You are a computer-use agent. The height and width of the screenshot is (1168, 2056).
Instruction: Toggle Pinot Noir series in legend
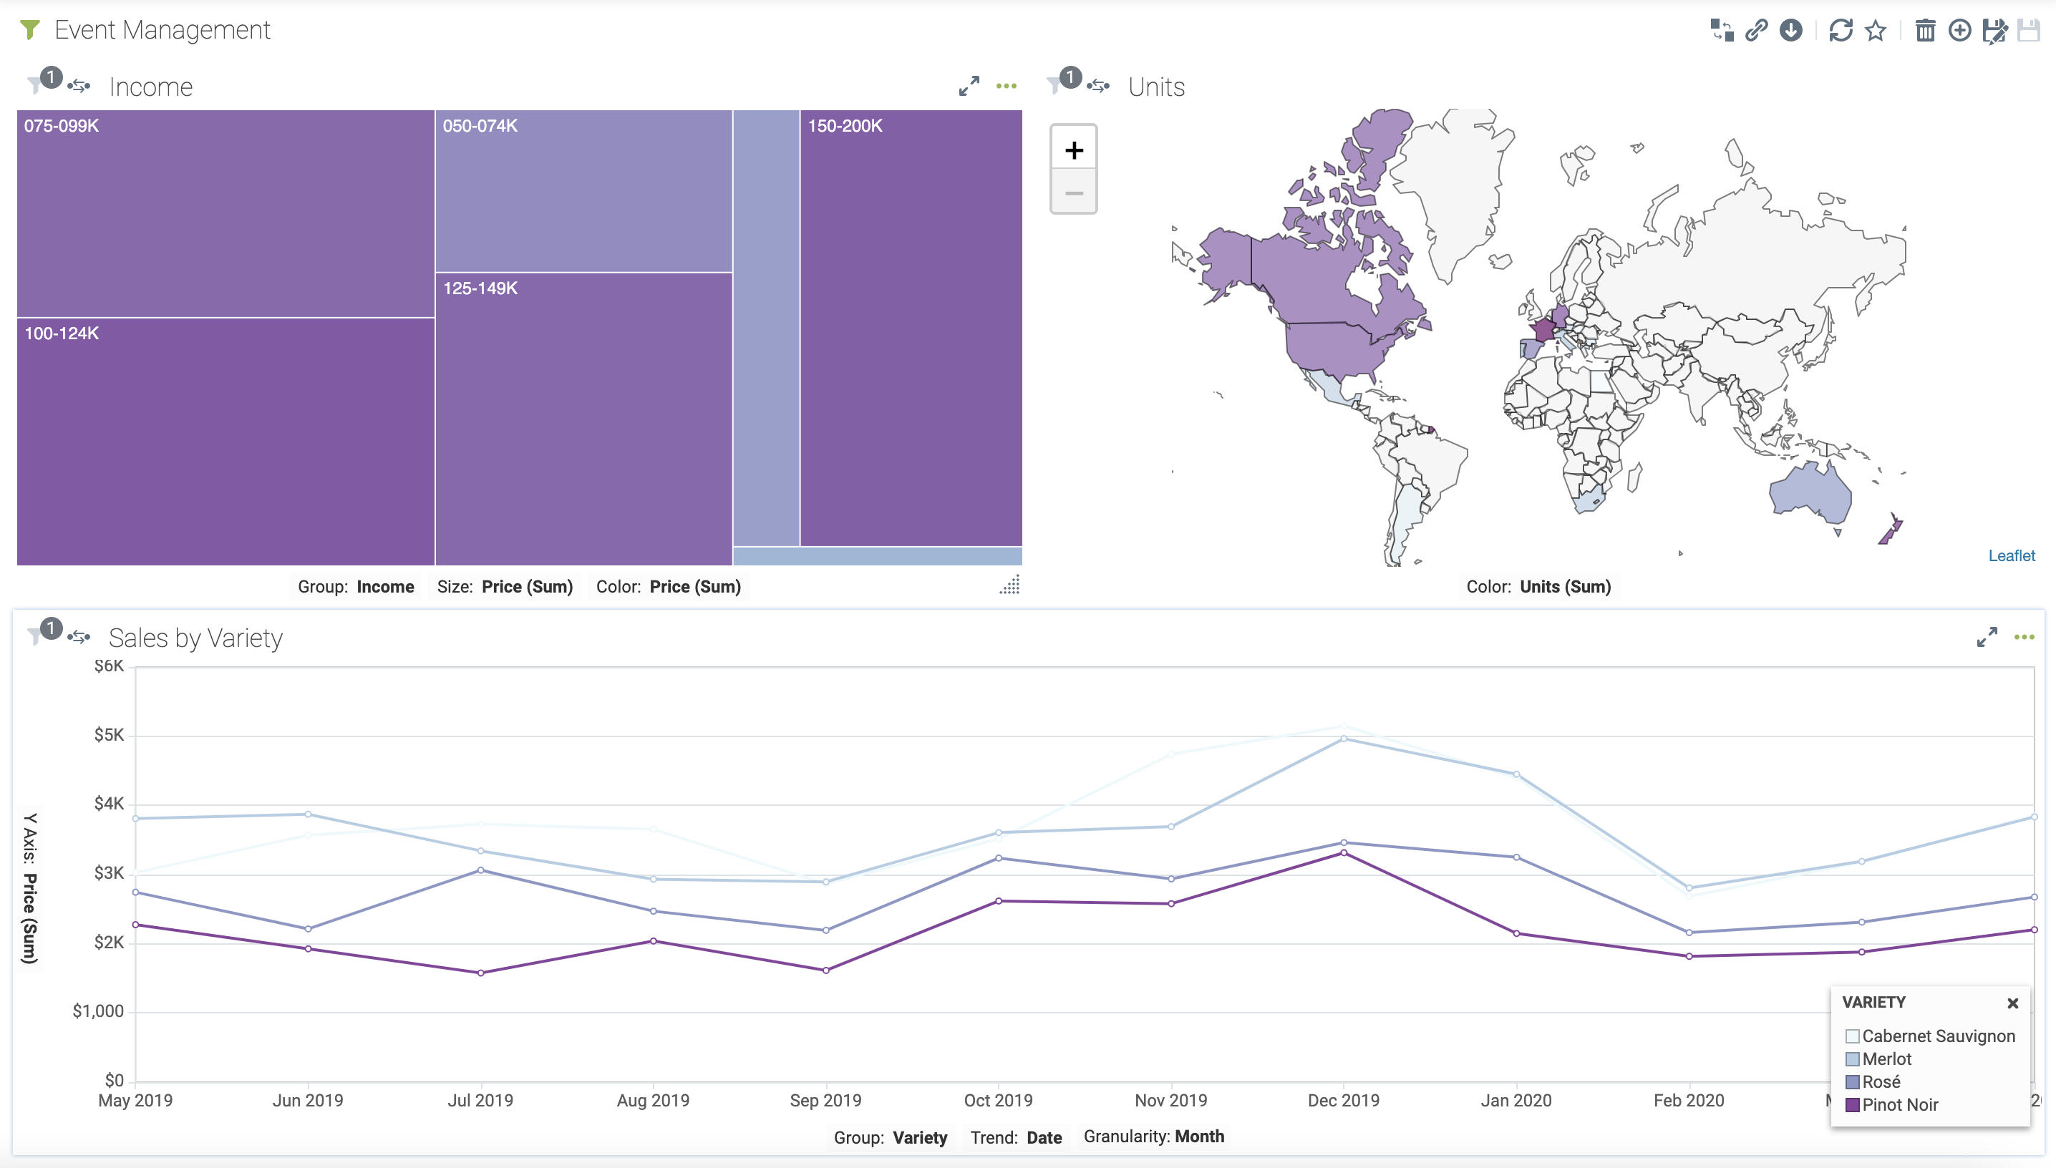[1899, 1104]
